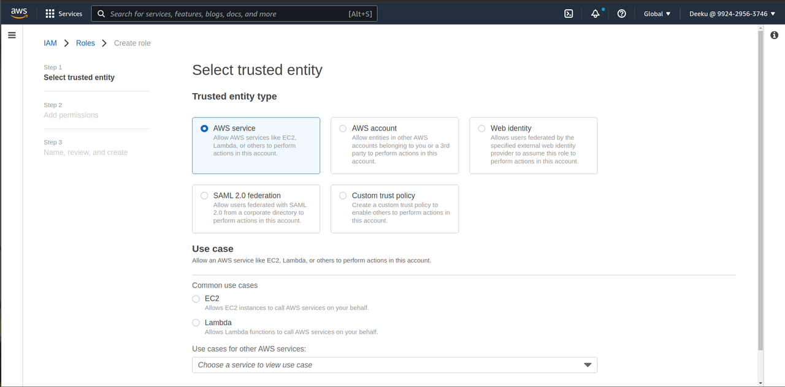Click the Services label in header

pos(71,13)
